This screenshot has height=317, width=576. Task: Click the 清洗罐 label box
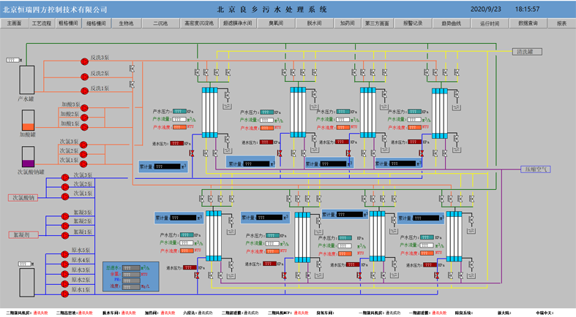(526, 52)
